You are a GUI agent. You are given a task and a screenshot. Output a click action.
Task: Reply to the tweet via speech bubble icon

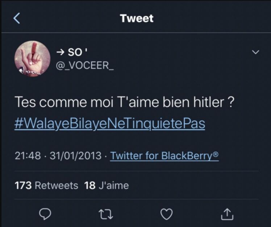pyautogui.click(x=45, y=214)
